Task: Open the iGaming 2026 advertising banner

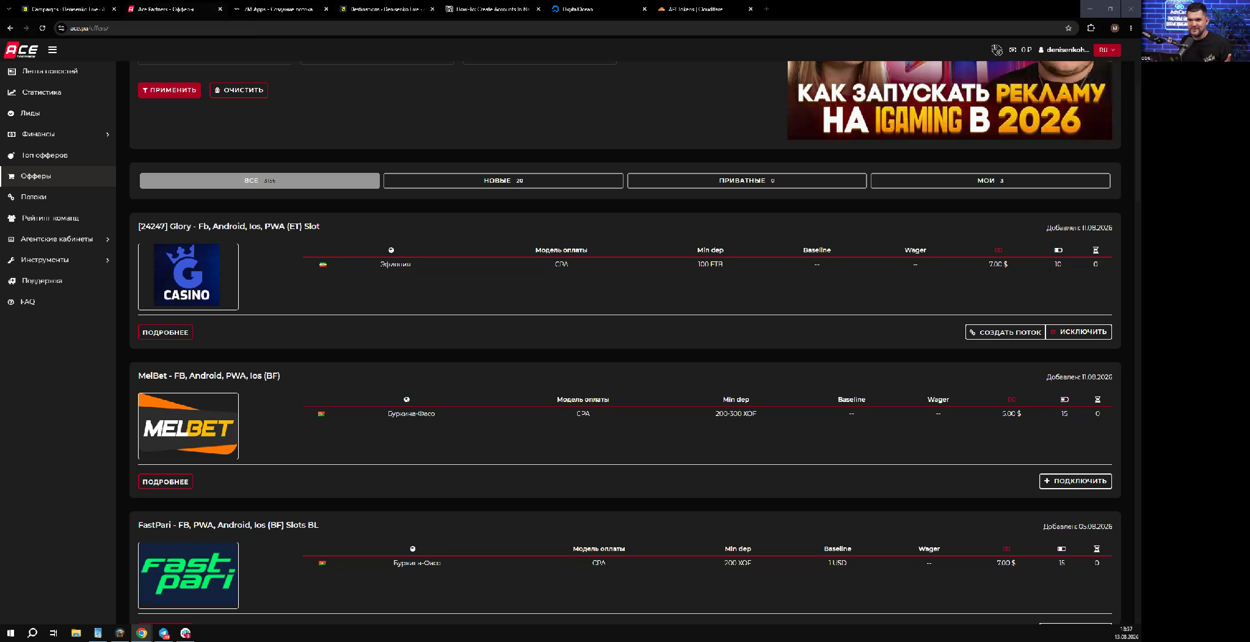Action: pyautogui.click(x=950, y=100)
